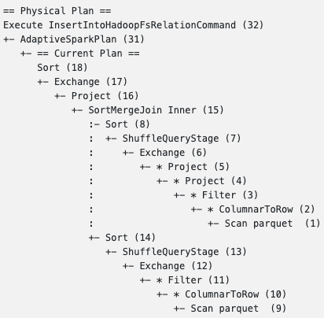
Task: Select Scan parquet (9) leaf
Action: coord(238,309)
